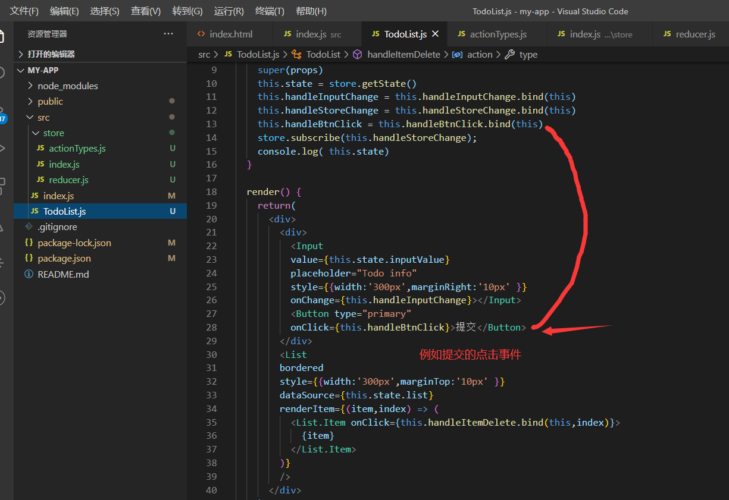Click method cube icon of handleItemDelete breadcrumb
729x500 pixels.
pos(358,55)
